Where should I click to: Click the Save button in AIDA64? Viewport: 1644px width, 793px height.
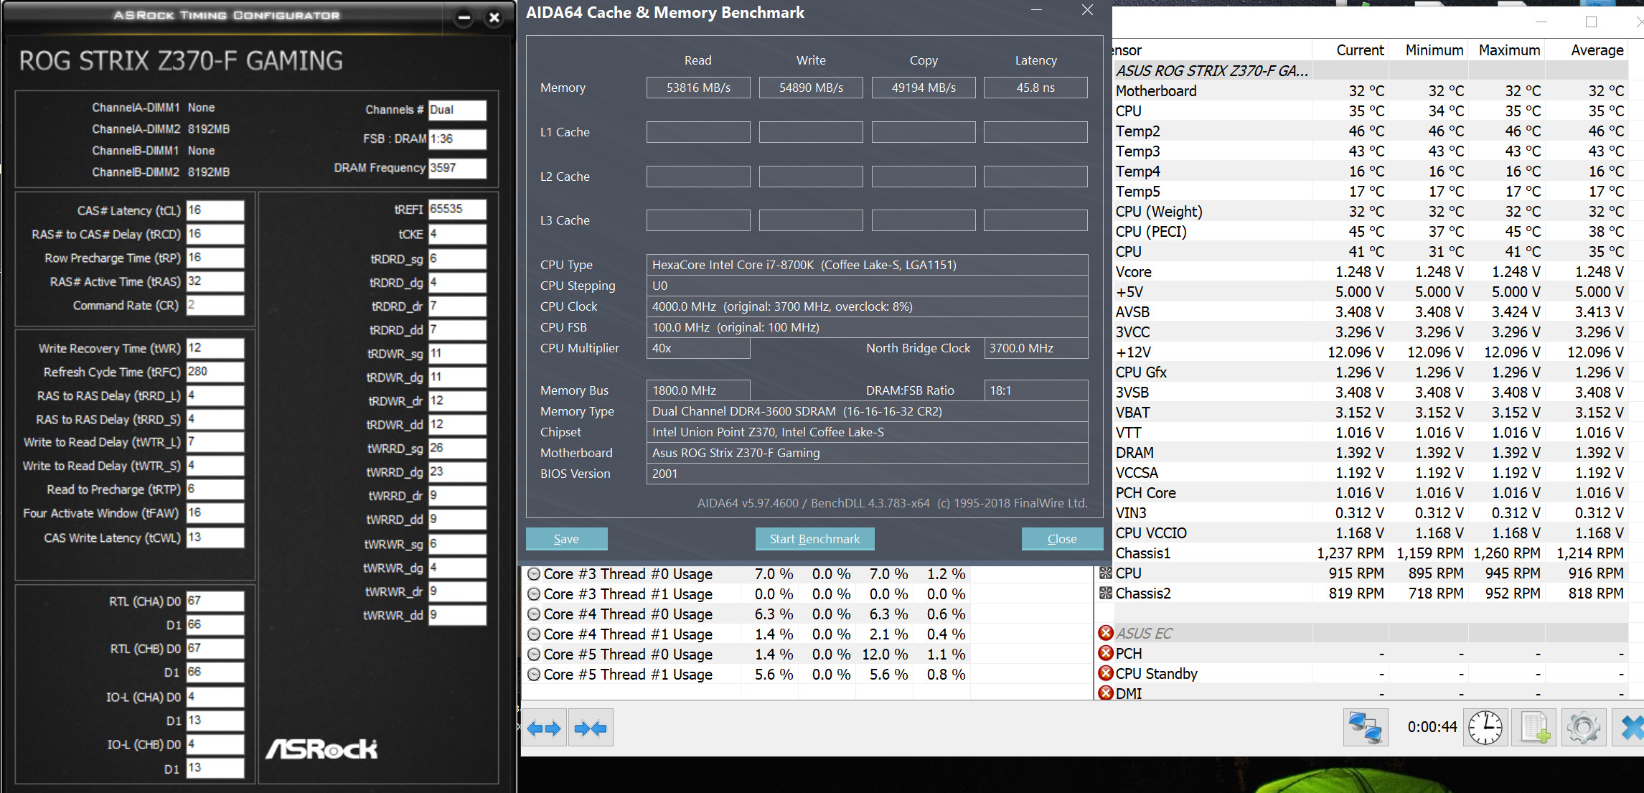[x=566, y=539]
